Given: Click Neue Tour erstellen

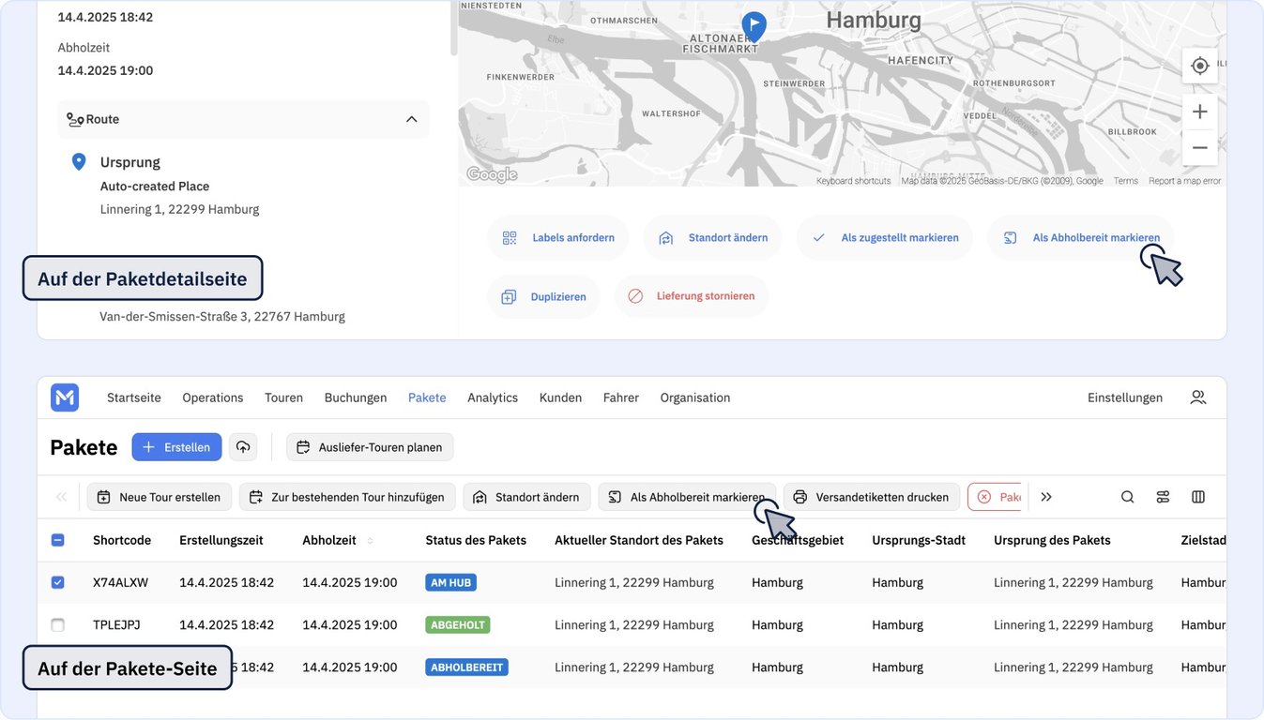Looking at the screenshot, I should tap(160, 497).
